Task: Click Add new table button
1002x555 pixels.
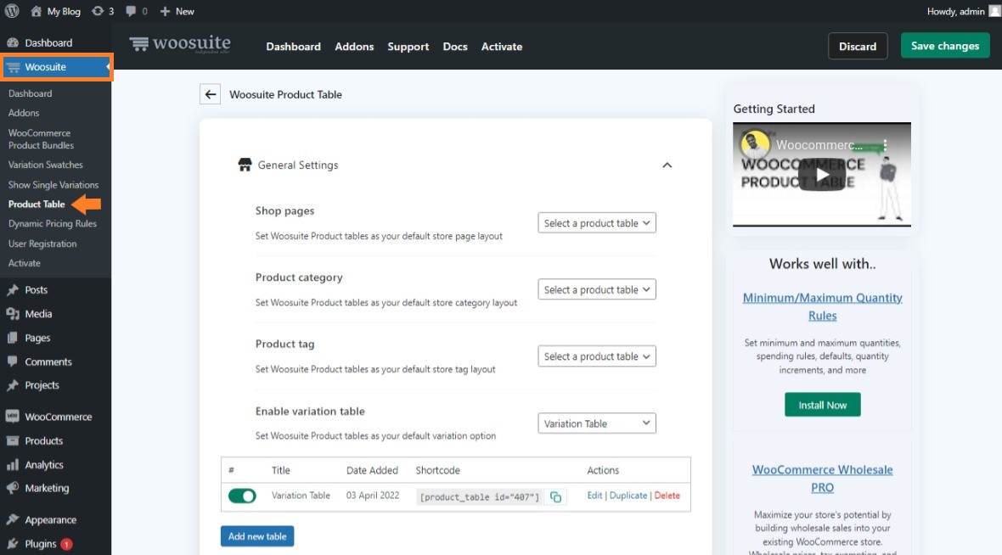Action: [x=257, y=536]
